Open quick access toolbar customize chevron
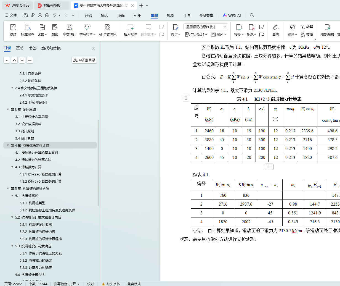The width and height of the screenshot is (340, 286). click(x=73, y=15)
